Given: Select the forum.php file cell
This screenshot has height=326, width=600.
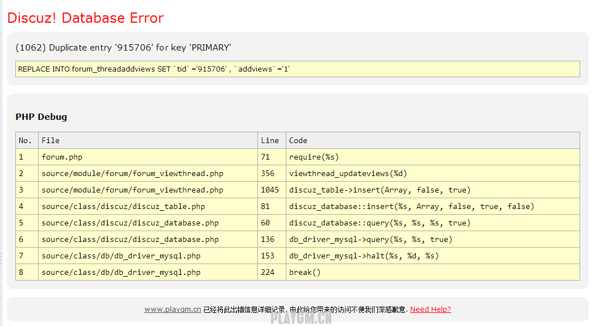Looking at the screenshot, I should click(148, 157).
